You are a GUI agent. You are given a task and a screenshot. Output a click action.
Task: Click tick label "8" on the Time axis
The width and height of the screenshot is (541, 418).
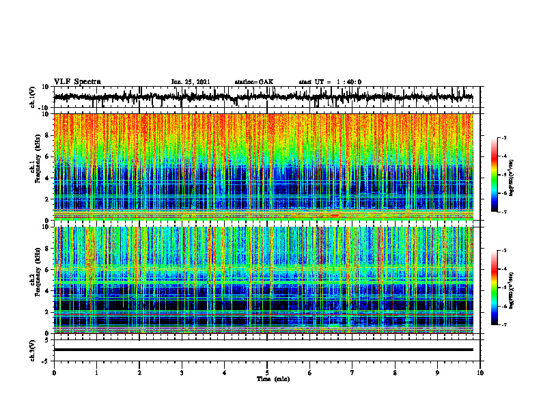395,373
